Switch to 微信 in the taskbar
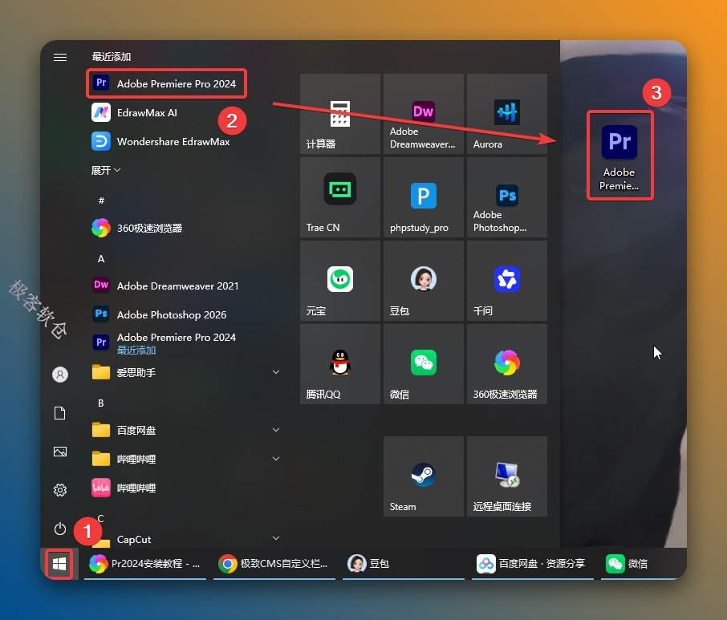The image size is (727, 620). coord(643,564)
